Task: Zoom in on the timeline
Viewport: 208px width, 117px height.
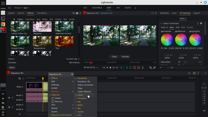Action: tap(19, 79)
